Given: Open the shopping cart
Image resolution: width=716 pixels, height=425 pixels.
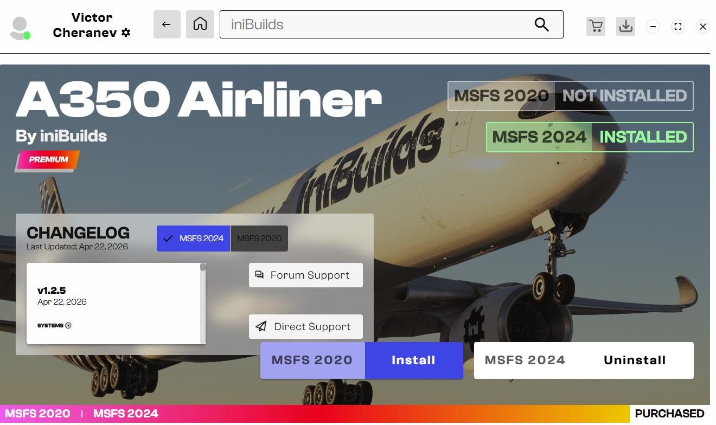Looking at the screenshot, I should click(596, 26).
